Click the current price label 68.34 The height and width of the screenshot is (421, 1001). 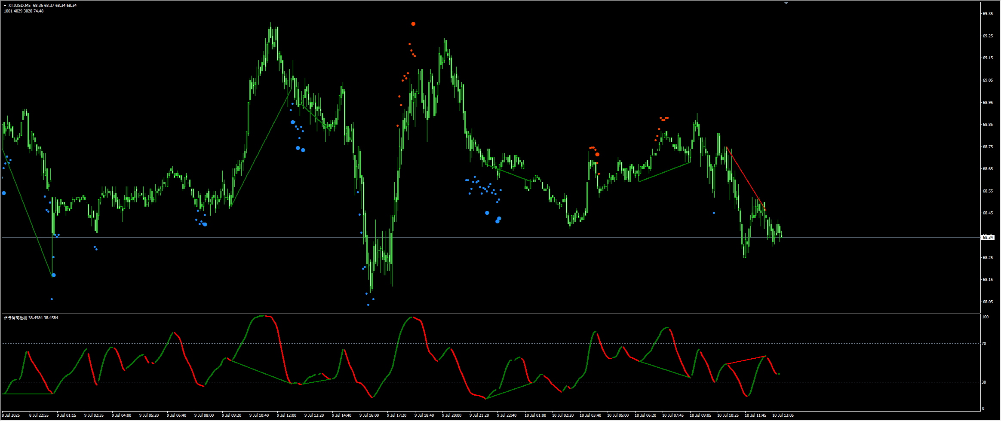988,237
